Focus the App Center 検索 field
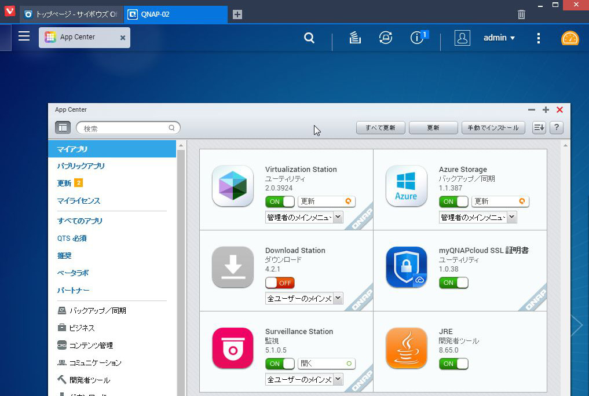Image resolution: width=589 pixels, height=396 pixels. [x=128, y=128]
